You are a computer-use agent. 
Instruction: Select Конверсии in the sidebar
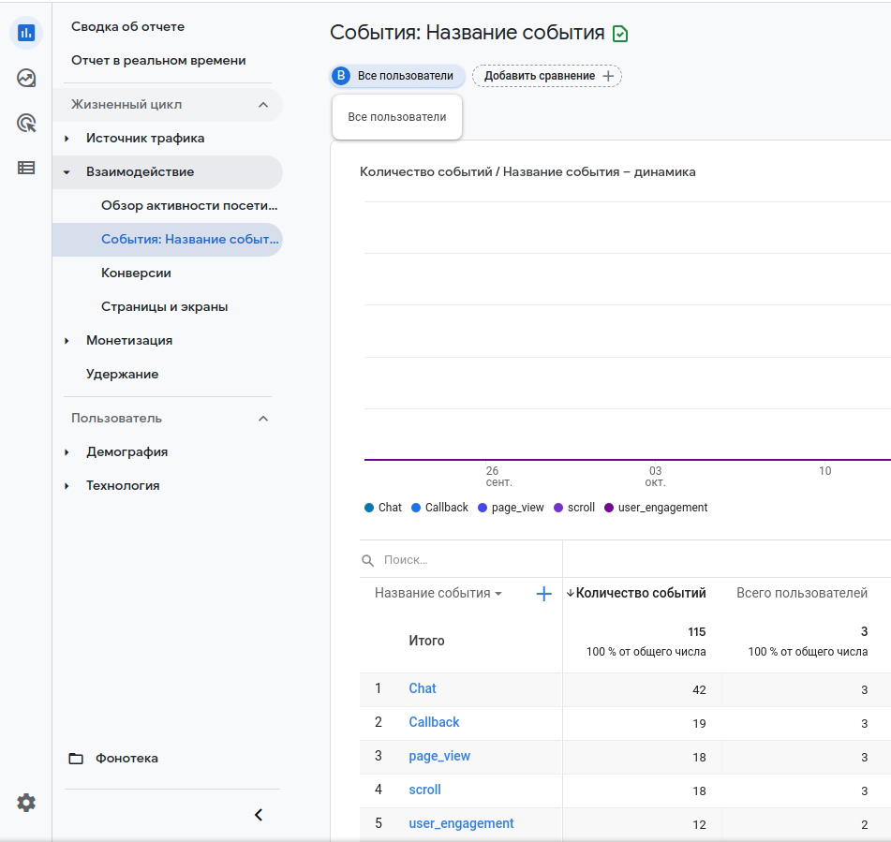[x=136, y=273]
